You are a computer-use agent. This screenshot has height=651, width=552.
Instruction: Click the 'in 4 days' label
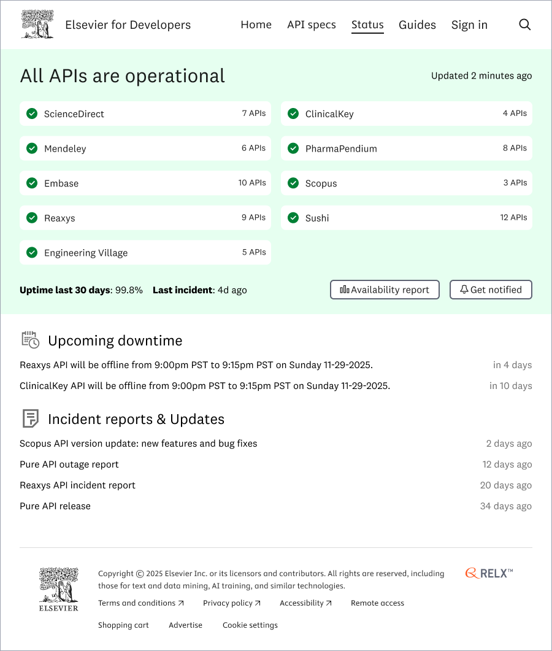tap(513, 365)
